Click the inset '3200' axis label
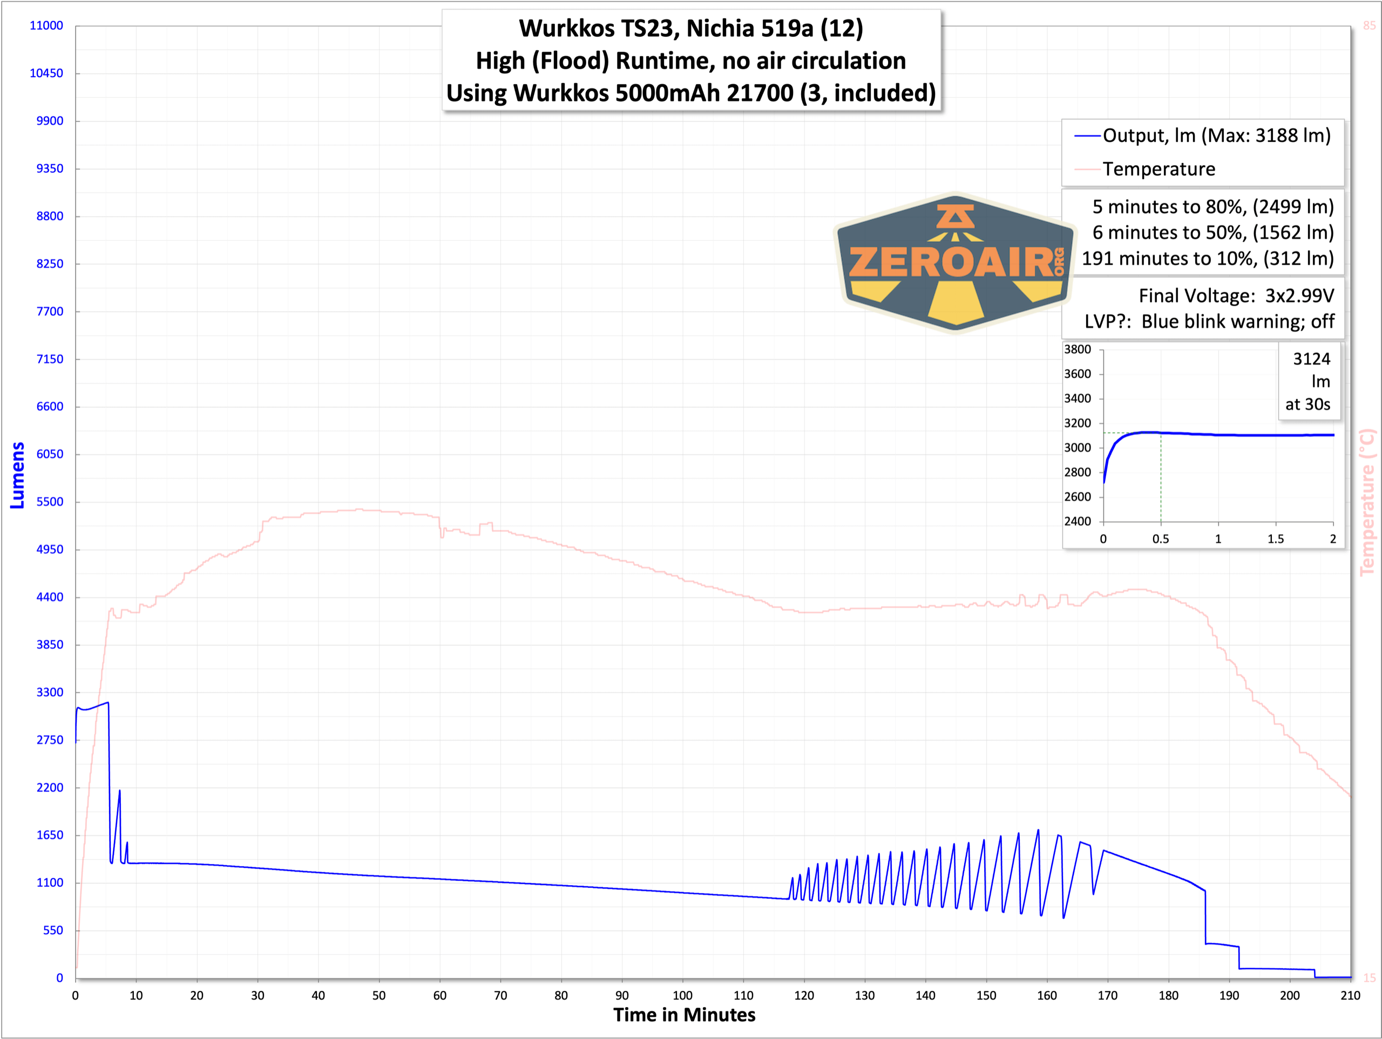The image size is (1382, 1039). tap(1078, 423)
